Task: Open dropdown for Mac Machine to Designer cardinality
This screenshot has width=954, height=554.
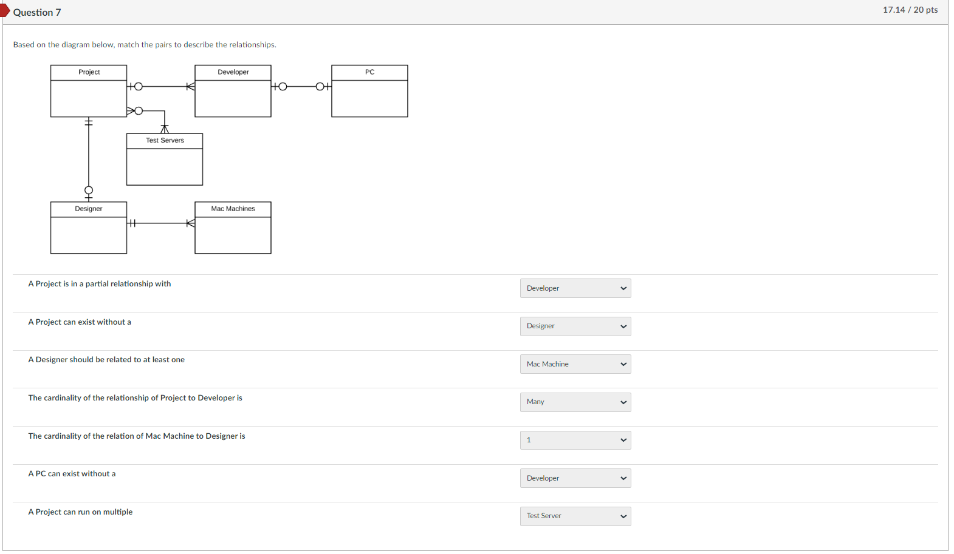Action: click(x=575, y=440)
